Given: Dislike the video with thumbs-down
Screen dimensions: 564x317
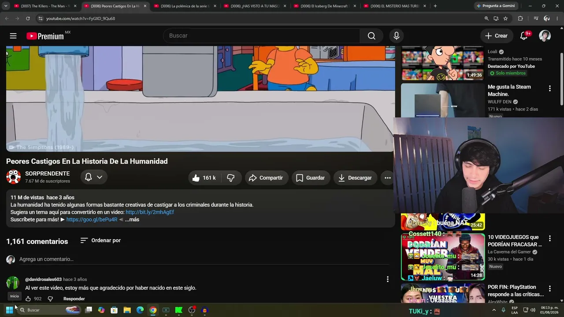Looking at the screenshot, I should pyautogui.click(x=231, y=178).
